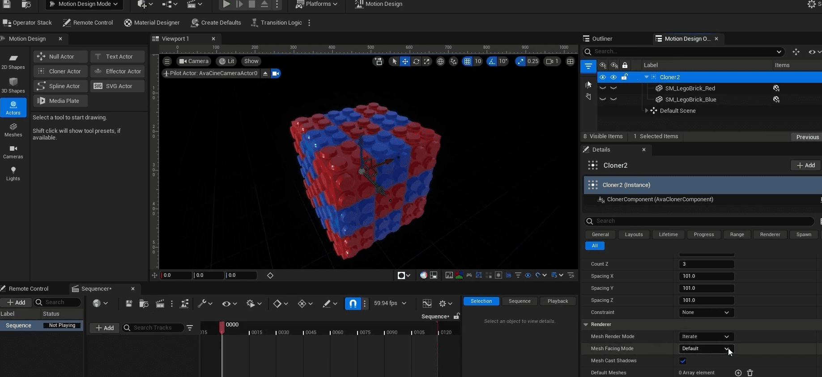Select the Cloner Actor tool
Screen dimensions: 822x377
point(60,72)
